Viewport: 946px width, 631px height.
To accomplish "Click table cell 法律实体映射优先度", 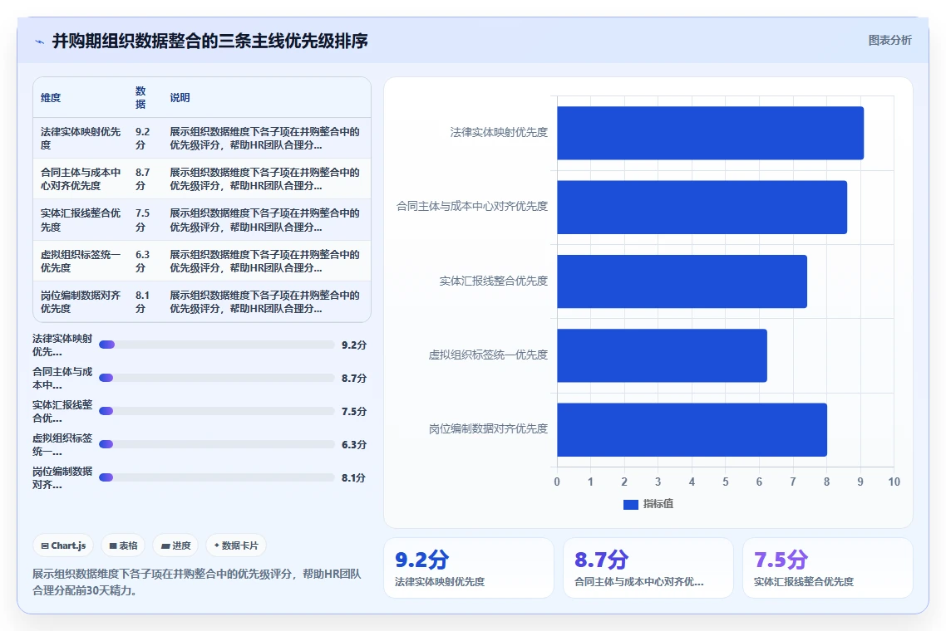I will pos(81,138).
